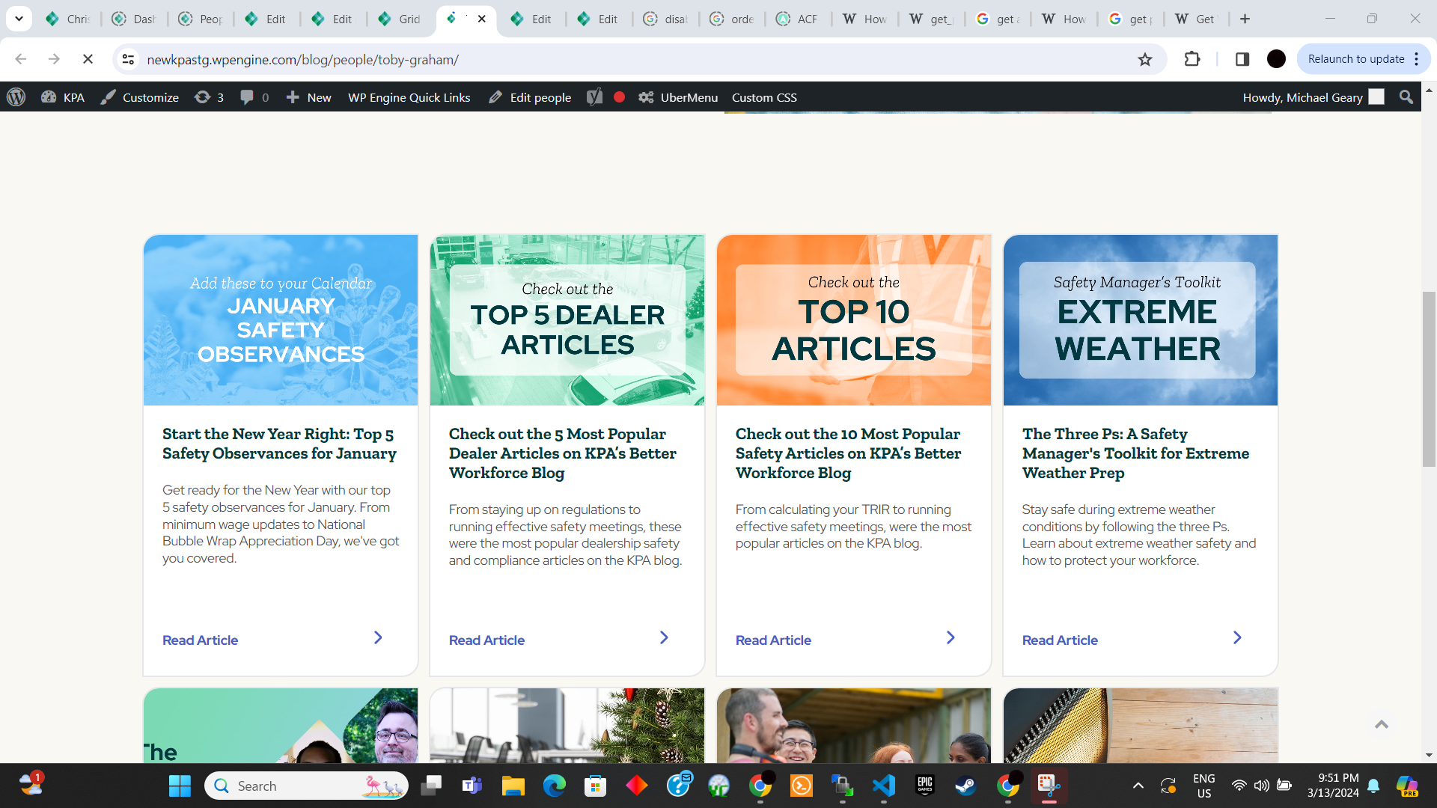Select Custom CSS in the admin bar
This screenshot has height=808, width=1437.
(x=764, y=97)
